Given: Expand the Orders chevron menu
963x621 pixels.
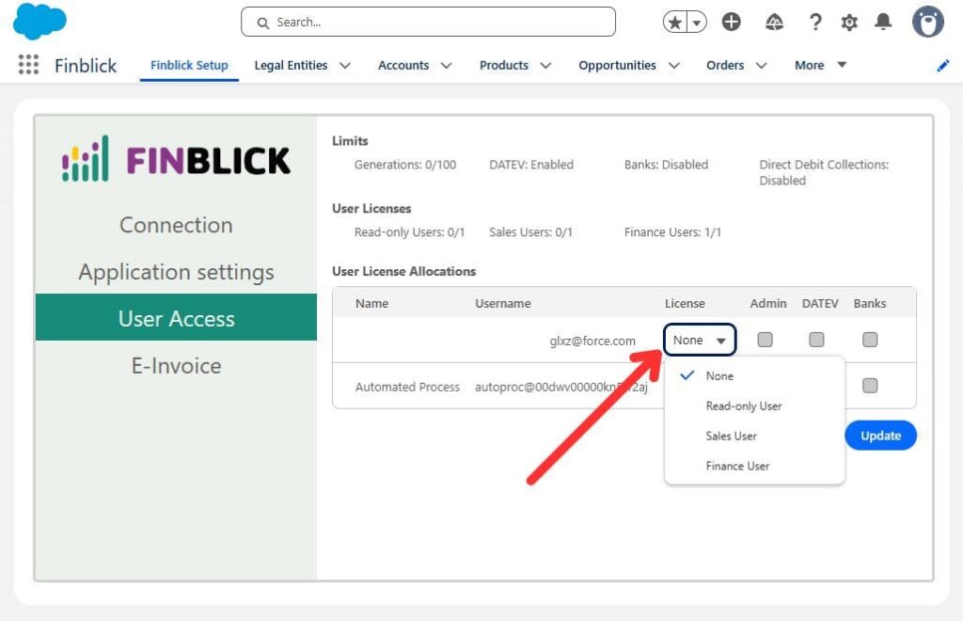Looking at the screenshot, I should click(x=761, y=65).
